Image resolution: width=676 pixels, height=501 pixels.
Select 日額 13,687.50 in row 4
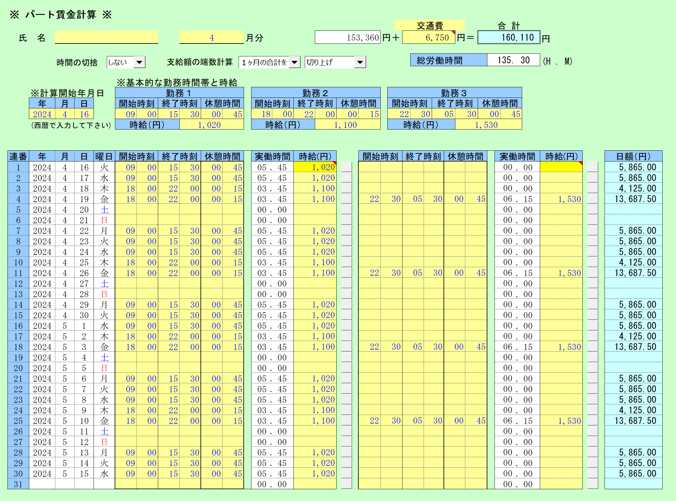pyautogui.click(x=633, y=199)
